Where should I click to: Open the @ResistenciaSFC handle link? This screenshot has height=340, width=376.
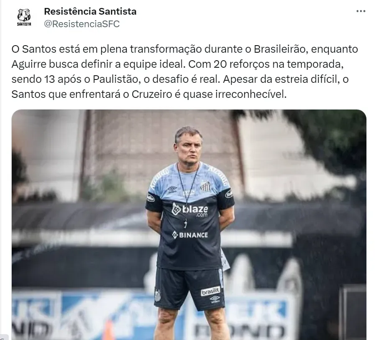pyautogui.click(x=82, y=24)
